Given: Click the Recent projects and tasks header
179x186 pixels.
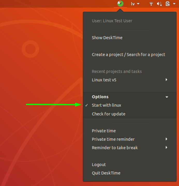Looking at the screenshot, I should 117,72.
